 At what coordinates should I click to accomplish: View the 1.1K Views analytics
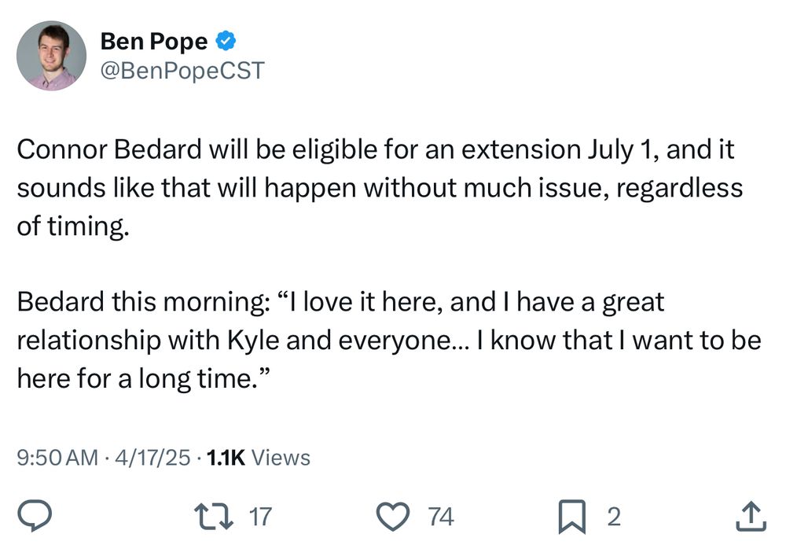257,458
